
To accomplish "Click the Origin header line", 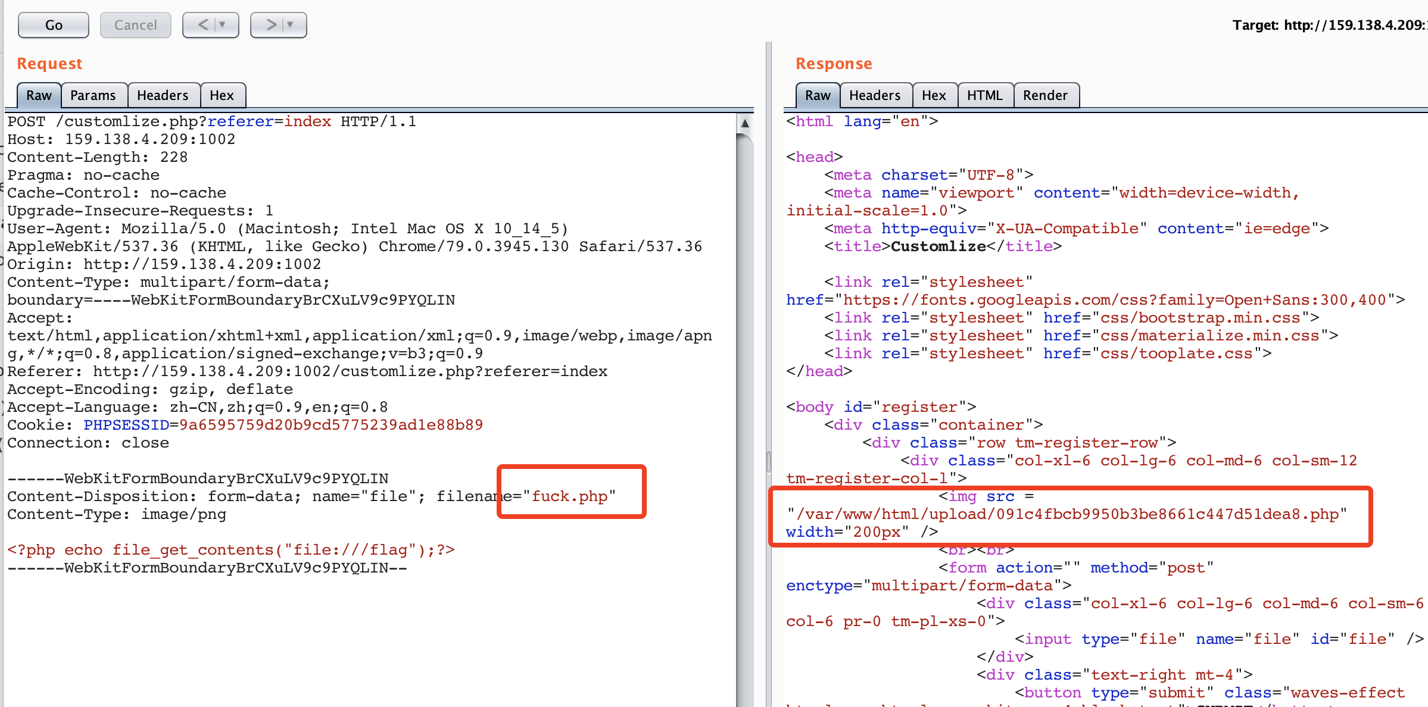I will click(164, 264).
